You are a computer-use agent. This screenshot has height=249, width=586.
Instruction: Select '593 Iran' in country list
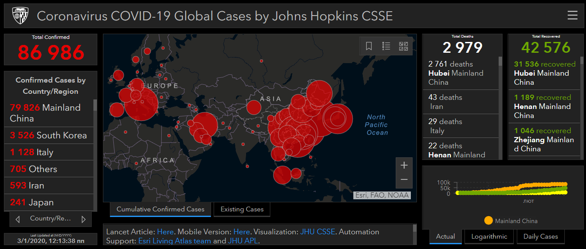(x=49, y=185)
